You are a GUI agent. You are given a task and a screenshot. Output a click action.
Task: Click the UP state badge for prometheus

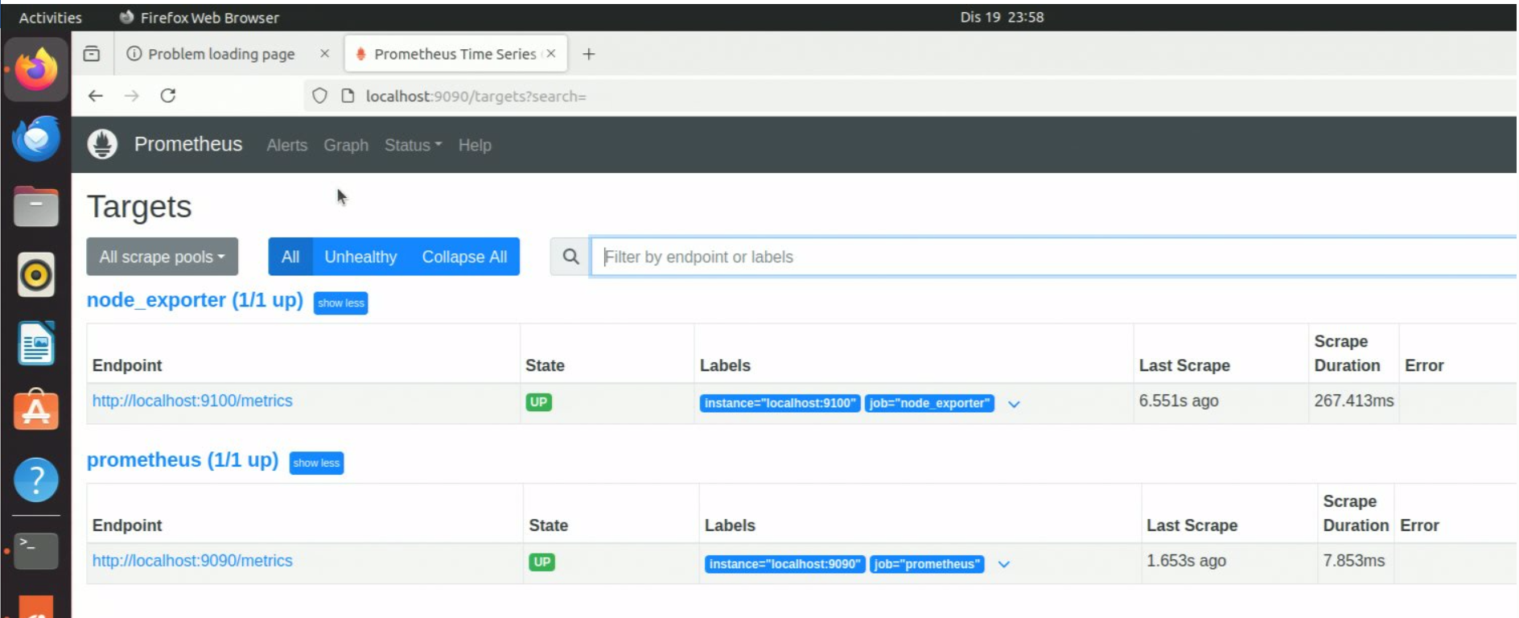[541, 562]
